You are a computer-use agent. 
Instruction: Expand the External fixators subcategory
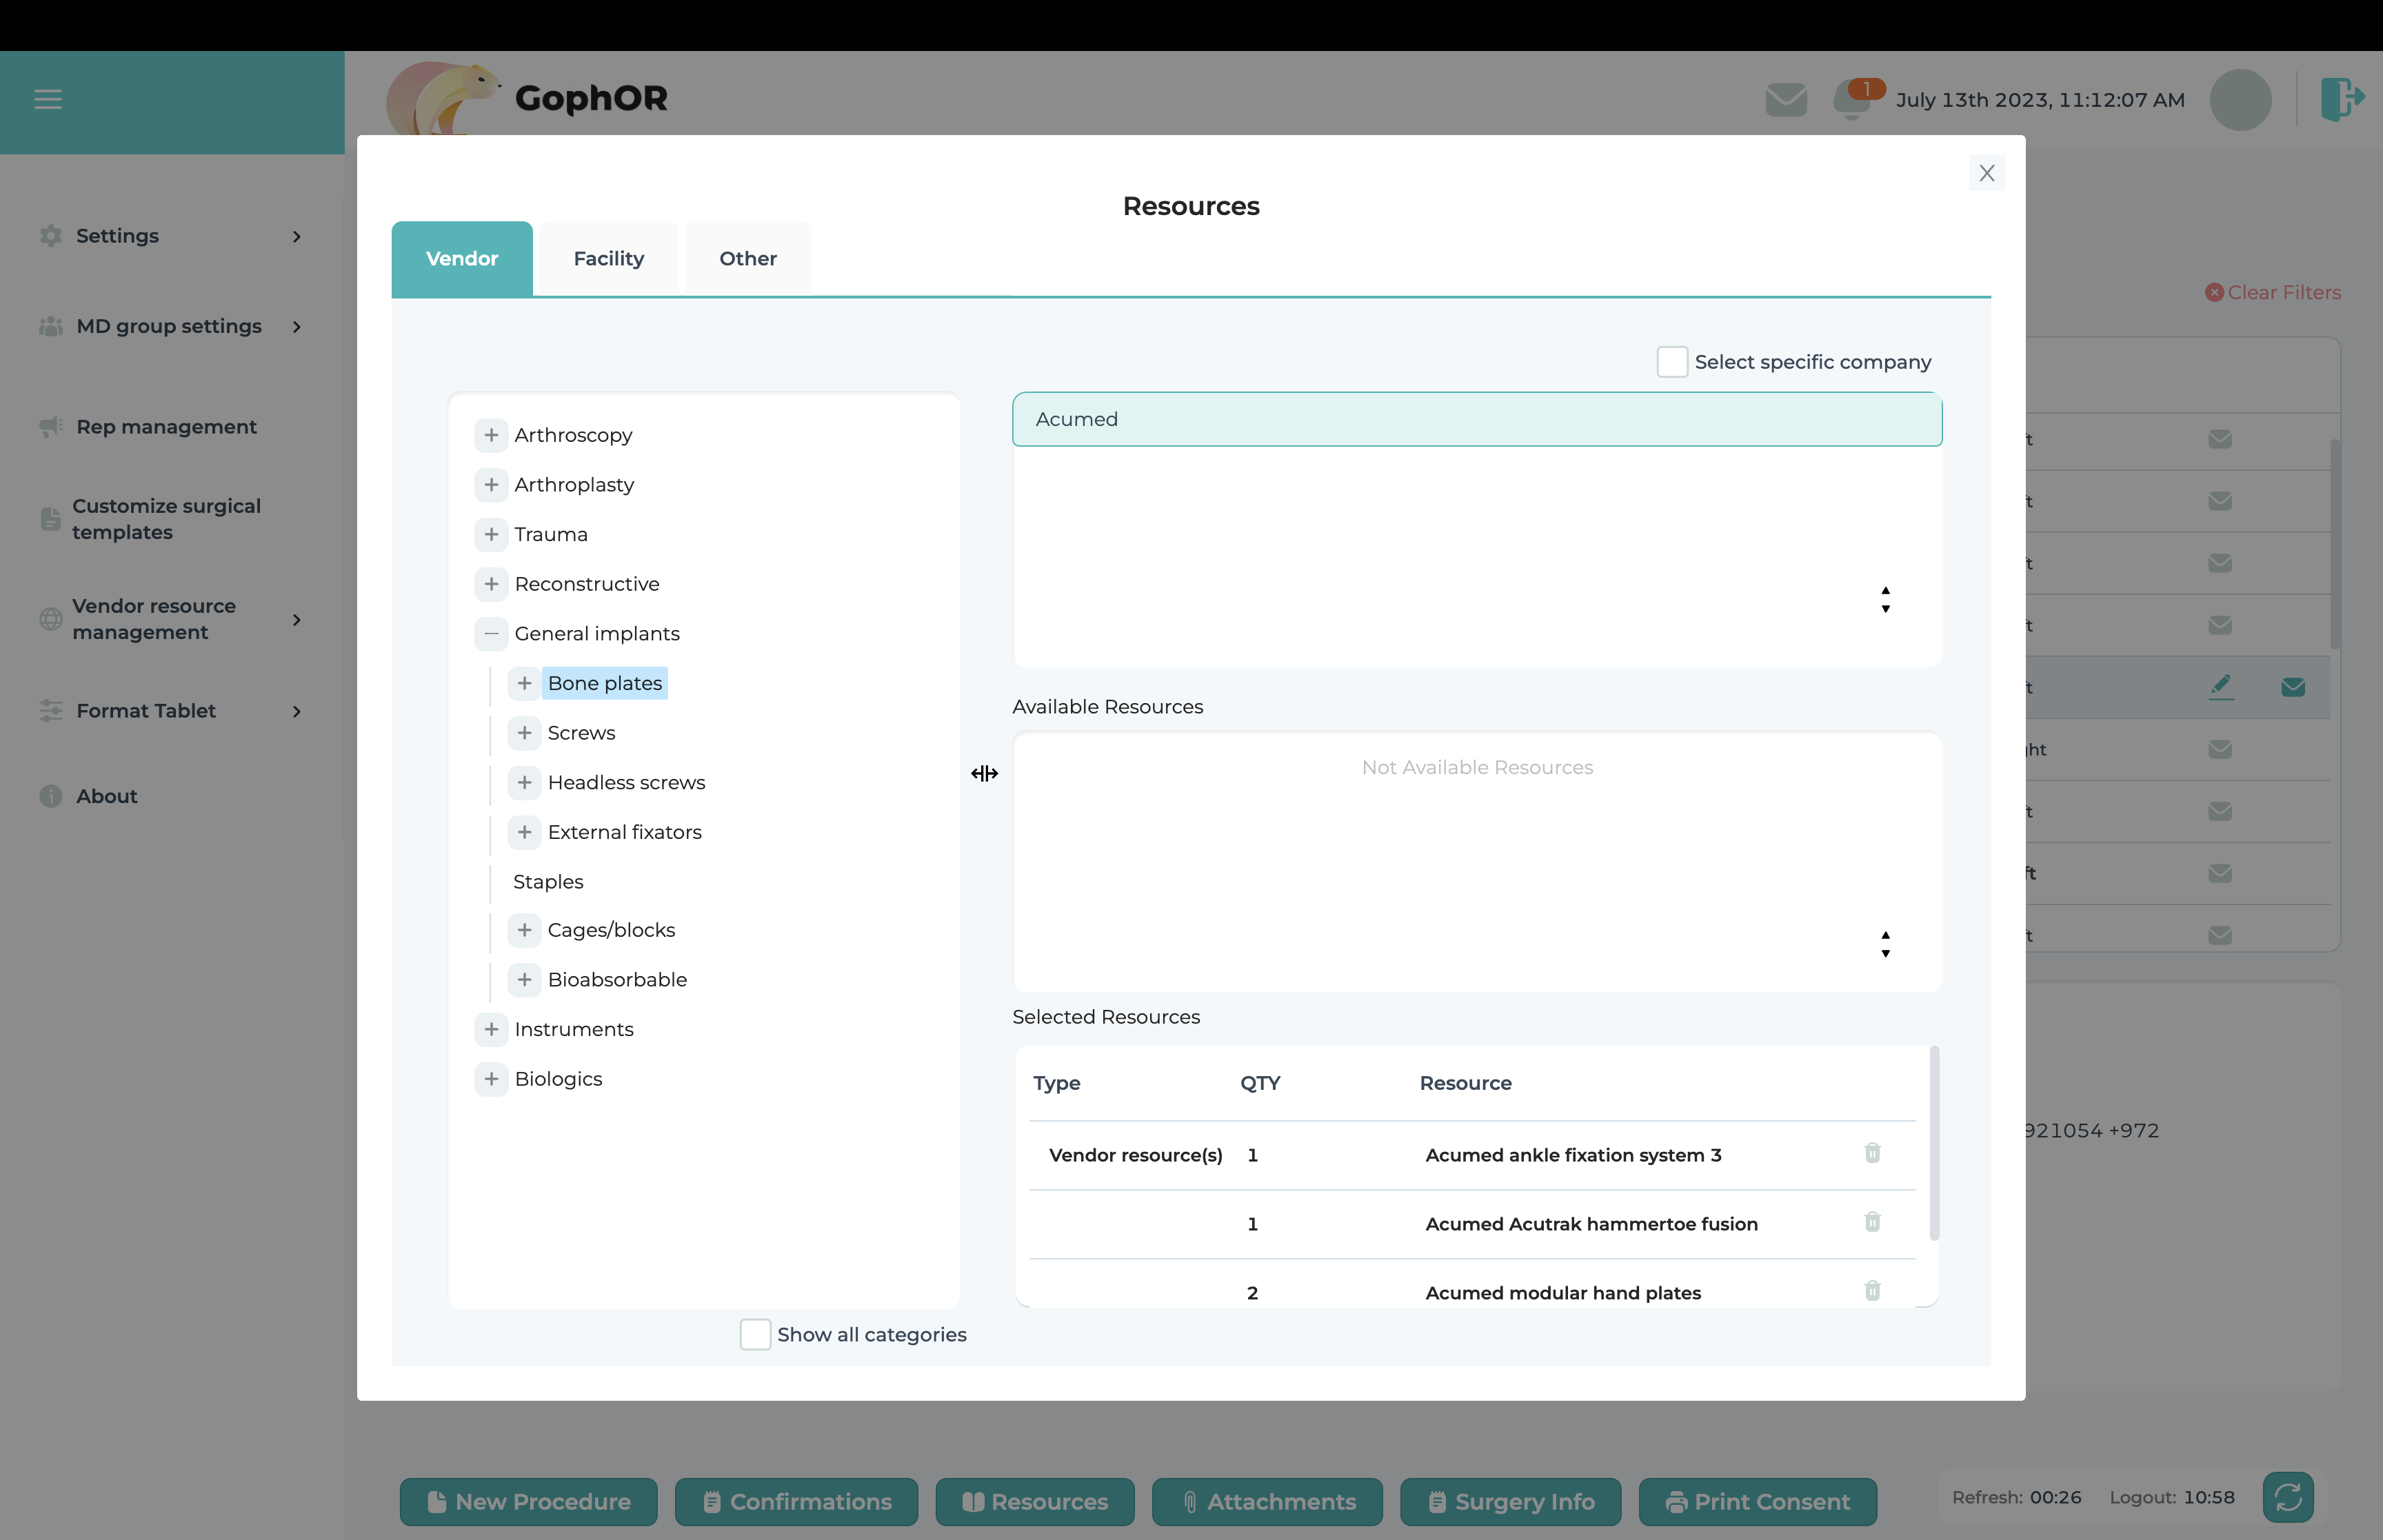click(x=524, y=832)
